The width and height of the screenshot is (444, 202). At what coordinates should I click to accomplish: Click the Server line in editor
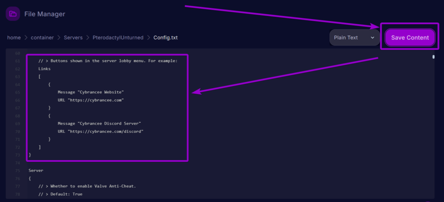click(36, 171)
